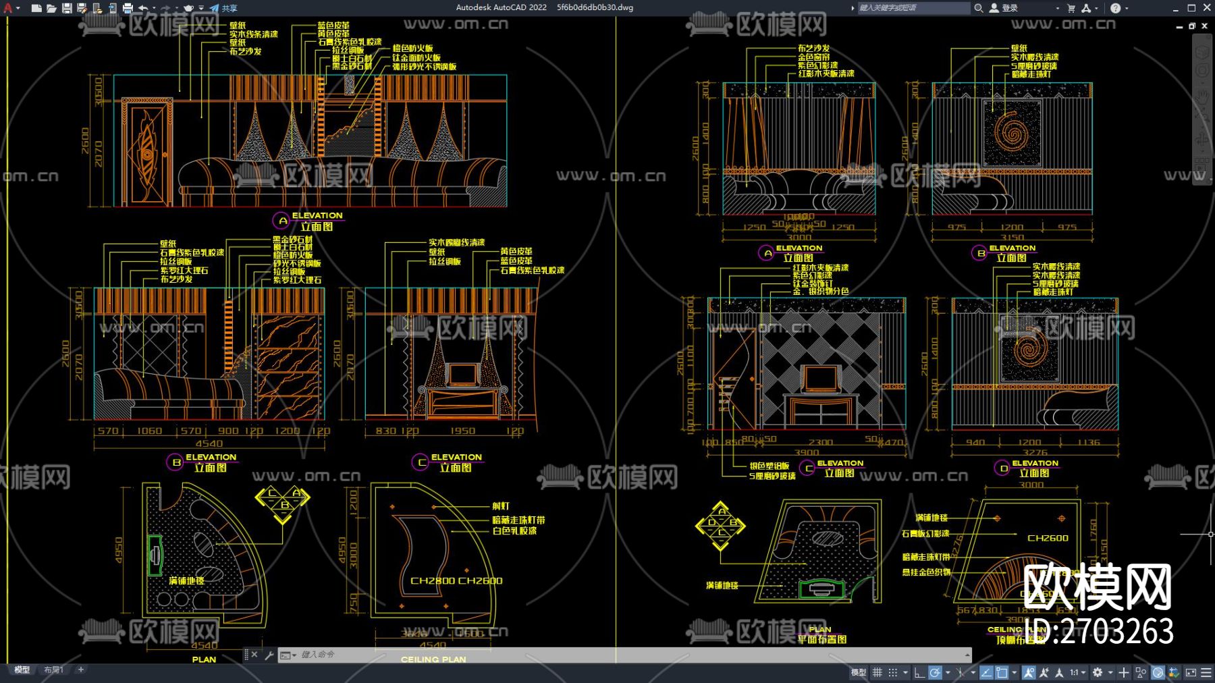
Task: Toggle ortho mode in the status bar
Action: pos(919,672)
